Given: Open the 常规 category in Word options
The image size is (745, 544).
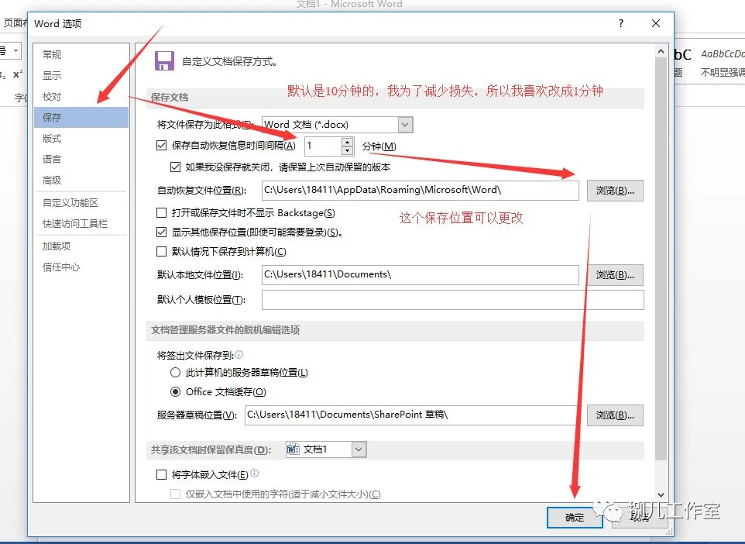Looking at the screenshot, I should [x=81, y=54].
